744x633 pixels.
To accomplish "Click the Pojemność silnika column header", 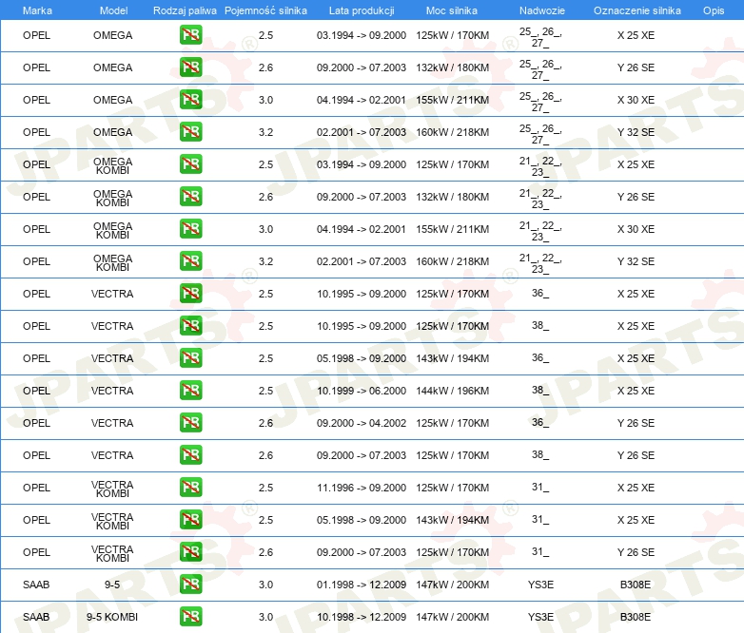I will (x=265, y=10).
